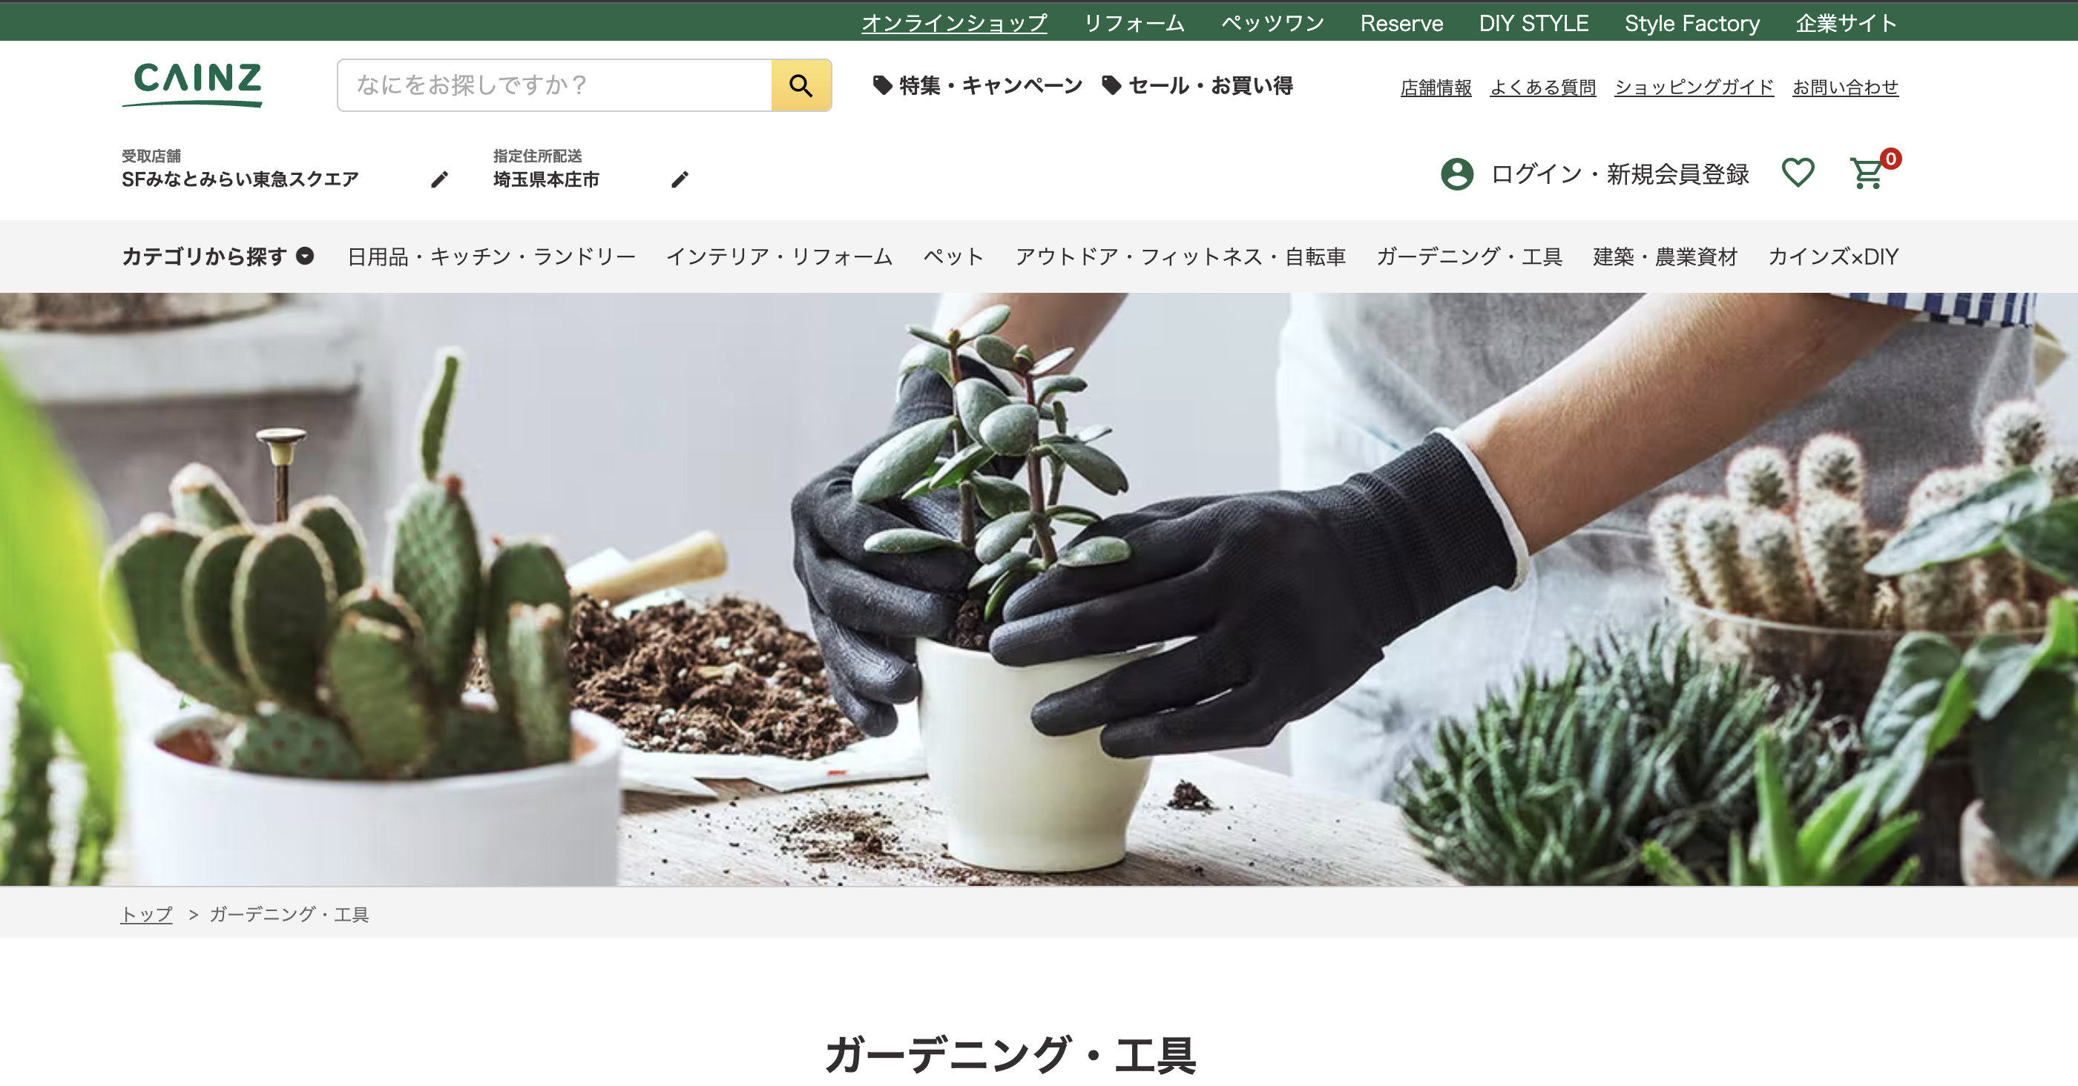Viewport: 2078px width, 1086px height.
Task: Go to 店舗情報 store information link
Action: 1436,87
